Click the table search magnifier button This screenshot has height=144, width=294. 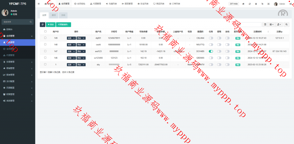(287, 25)
